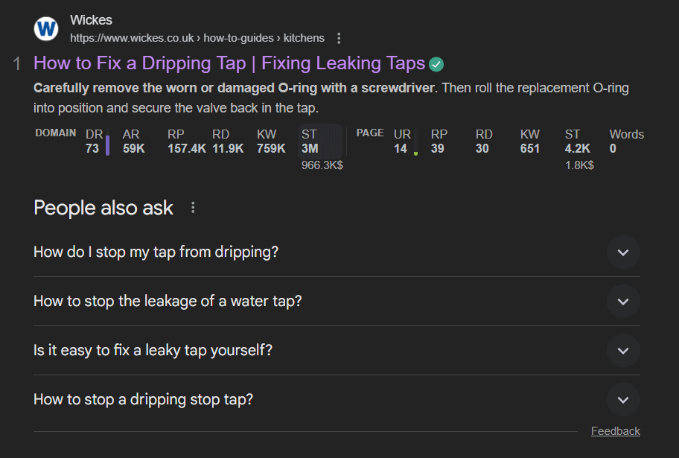Open the People also ask options menu

pos(192,207)
